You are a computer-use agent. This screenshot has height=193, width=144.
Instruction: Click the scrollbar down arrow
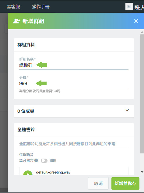click(x=142, y=172)
